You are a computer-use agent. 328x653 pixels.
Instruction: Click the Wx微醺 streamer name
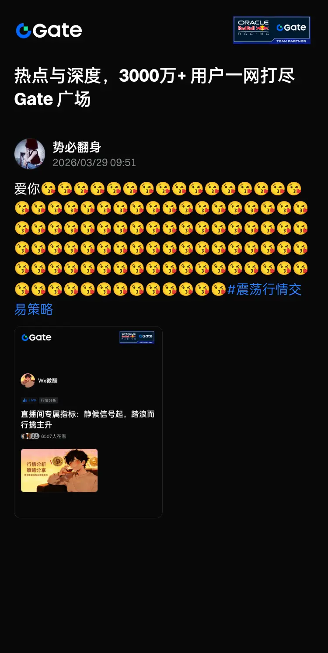tap(48, 381)
